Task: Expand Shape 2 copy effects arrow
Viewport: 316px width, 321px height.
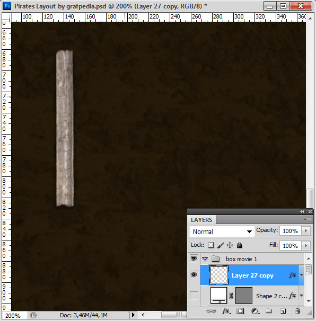Action: (301, 296)
